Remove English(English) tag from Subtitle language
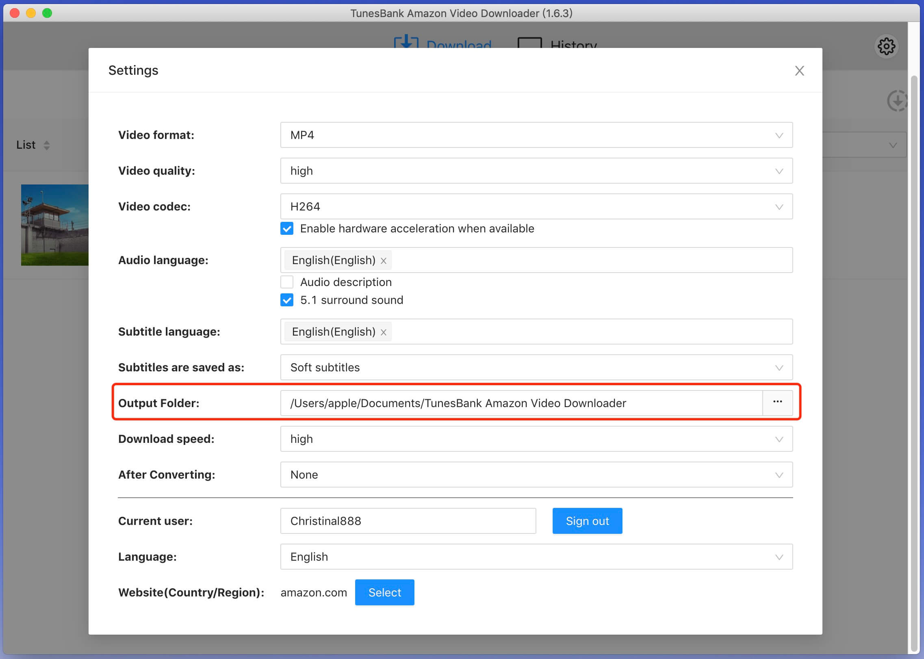Screen dimensions: 924x659 (x=383, y=332)
